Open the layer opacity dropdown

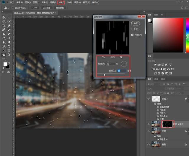click(183, 89)
